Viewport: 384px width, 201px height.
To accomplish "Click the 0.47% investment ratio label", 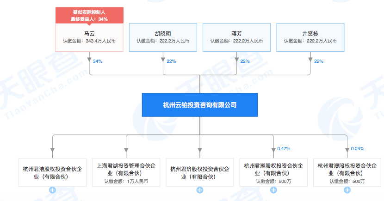I will pos(284,149).
